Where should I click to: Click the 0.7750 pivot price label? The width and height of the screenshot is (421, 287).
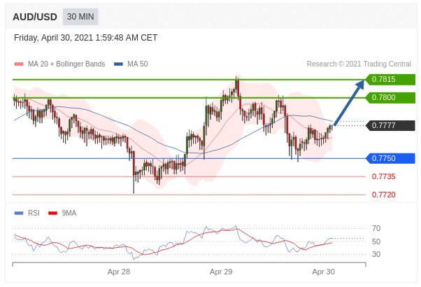click(390, 158)
